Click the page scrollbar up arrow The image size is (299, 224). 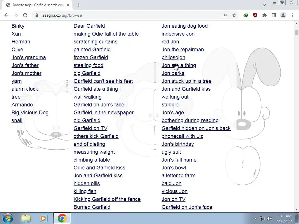(x=296, y=23)
